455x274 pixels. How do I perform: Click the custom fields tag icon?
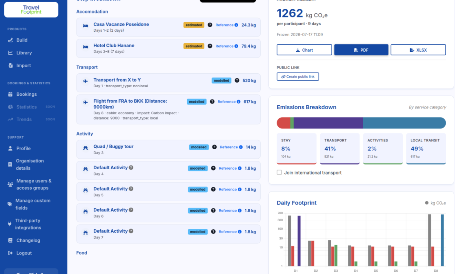(x=10, y=204)
